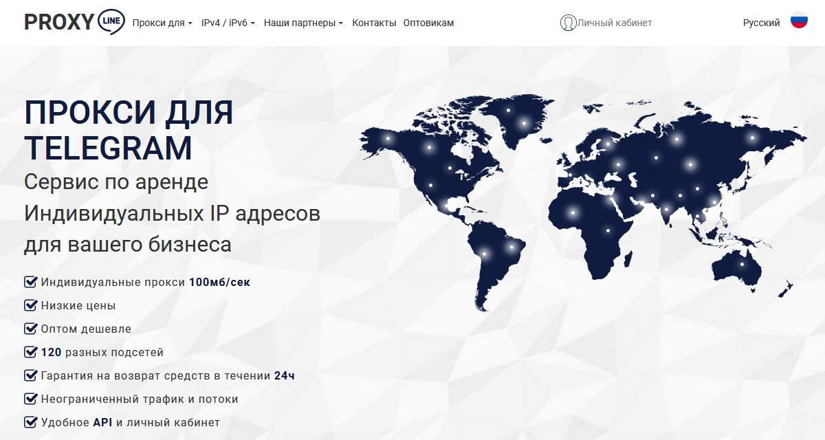This screenshot has width=825, height=440.
Task: Expand the Наши партнеры dropdown
Action: [303, 23]
